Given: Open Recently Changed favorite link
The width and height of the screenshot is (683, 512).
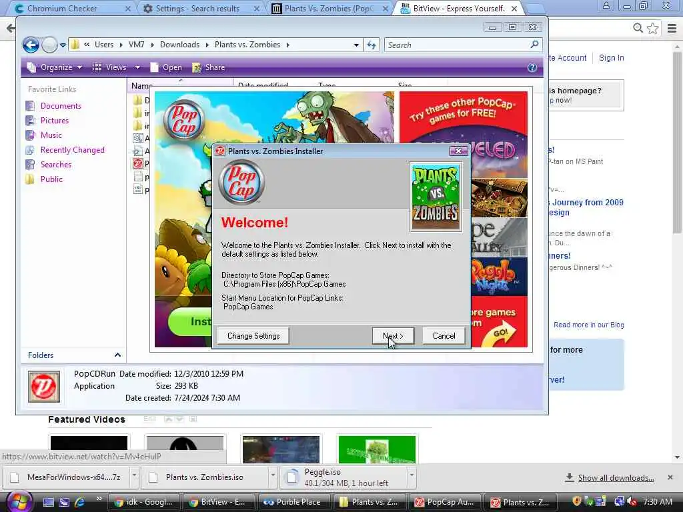Looking at the screenshot, I should click(x=72, y=150).
